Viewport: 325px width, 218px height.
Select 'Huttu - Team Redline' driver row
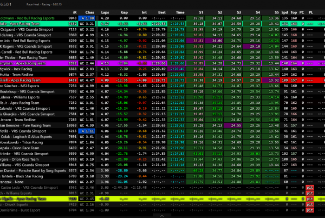[x=162, y=75]
